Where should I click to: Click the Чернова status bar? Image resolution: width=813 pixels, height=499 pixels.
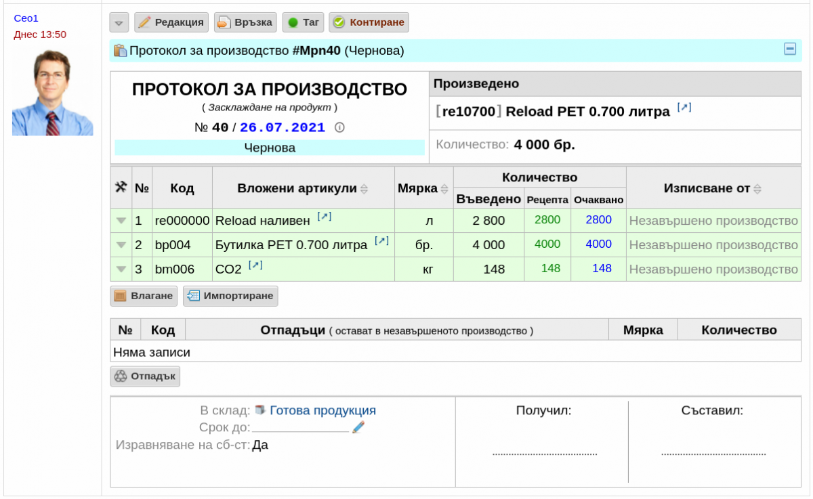[270, 148]
